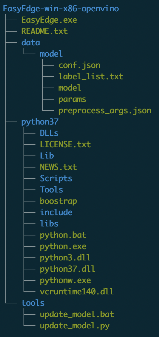Select label_list.txt in model folder
This screenshot has width=159, height=337.
click(91, 77)
